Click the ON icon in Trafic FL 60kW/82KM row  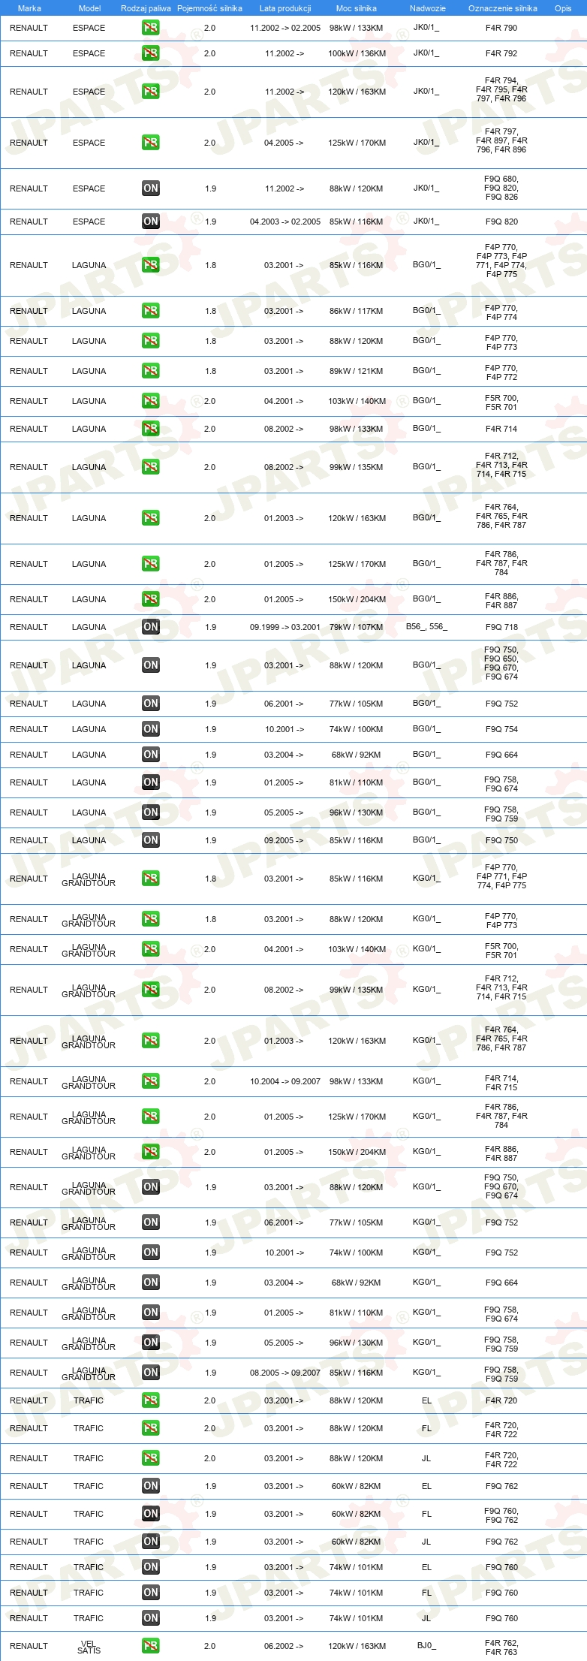pos(150,1514)
